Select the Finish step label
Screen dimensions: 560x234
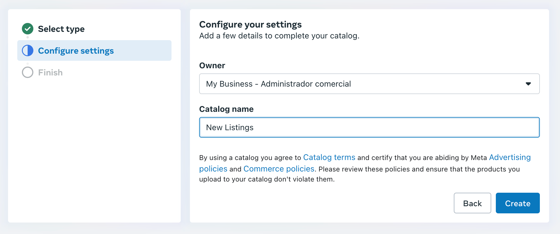click(x=50, y=73)
